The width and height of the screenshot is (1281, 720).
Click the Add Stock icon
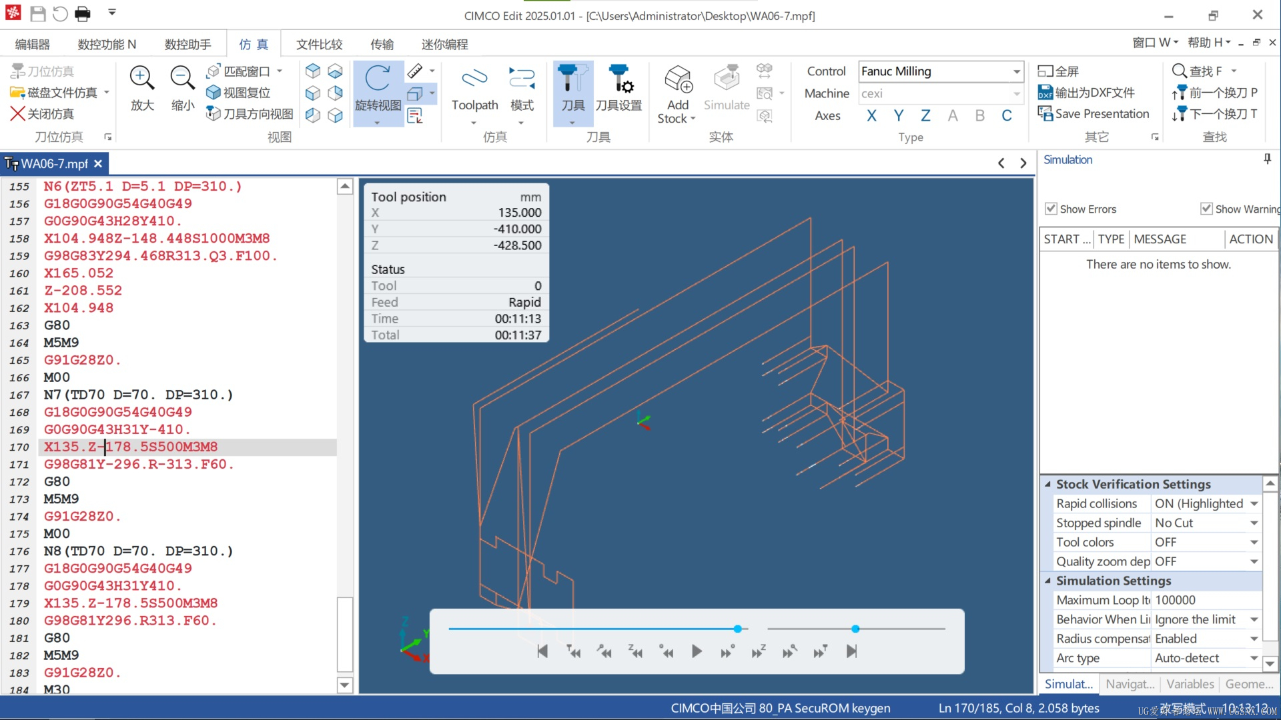pos(678,79)
